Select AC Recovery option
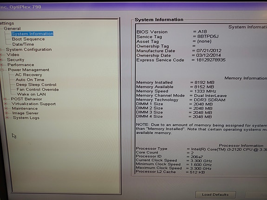Viewport: 267px width, 200px height. 28,75
